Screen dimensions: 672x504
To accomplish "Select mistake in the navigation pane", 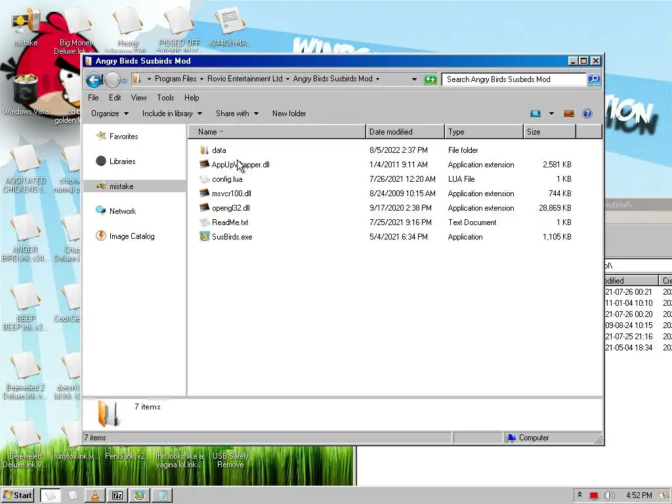I will pos(121,186).
